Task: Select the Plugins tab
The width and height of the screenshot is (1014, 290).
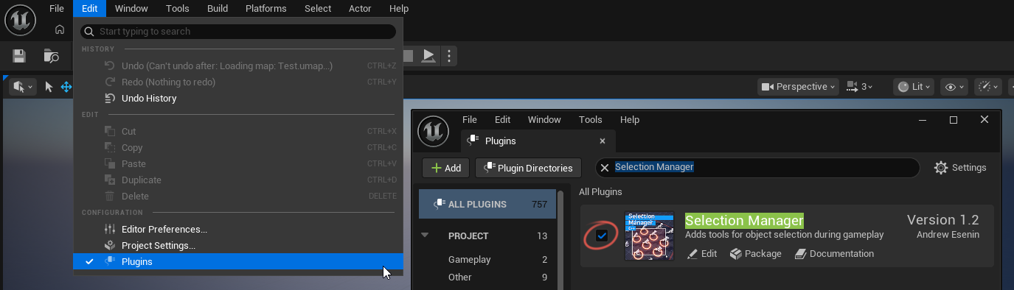Action: tap(538, 141)
